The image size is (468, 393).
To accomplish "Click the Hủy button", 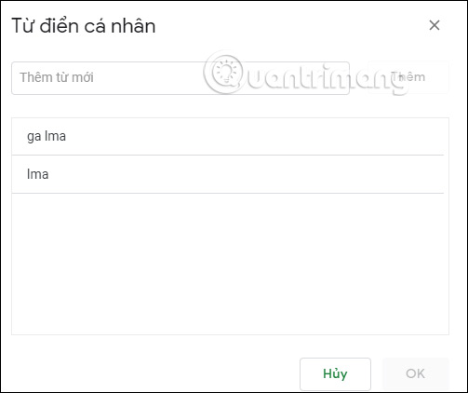I will (335, 373).
